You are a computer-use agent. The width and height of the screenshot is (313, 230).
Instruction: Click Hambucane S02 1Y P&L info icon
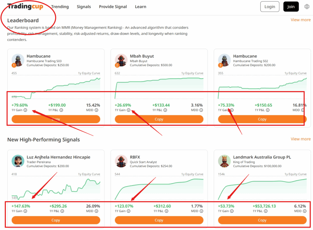tap(268, 110)
